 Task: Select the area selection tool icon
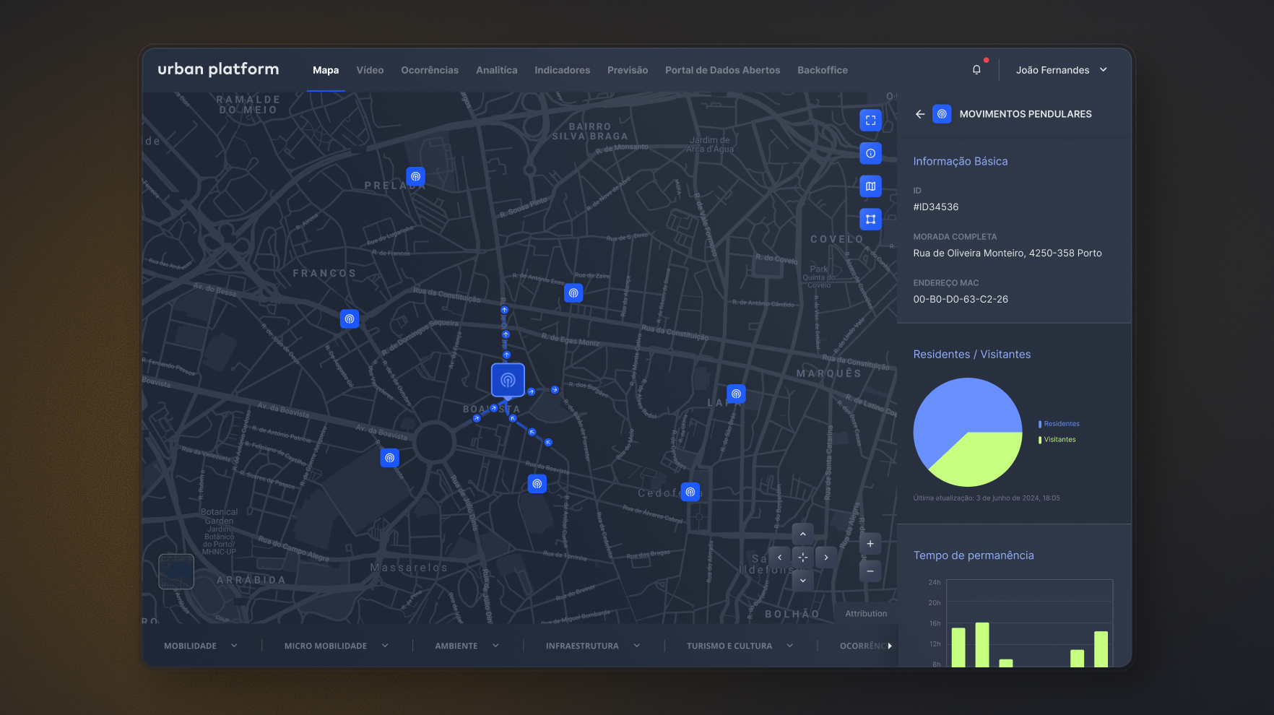[870, 219]
